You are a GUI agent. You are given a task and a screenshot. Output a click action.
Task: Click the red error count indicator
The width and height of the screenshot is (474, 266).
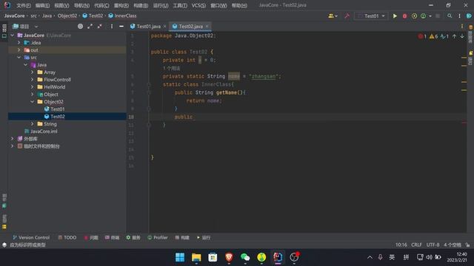coord(422,36)
